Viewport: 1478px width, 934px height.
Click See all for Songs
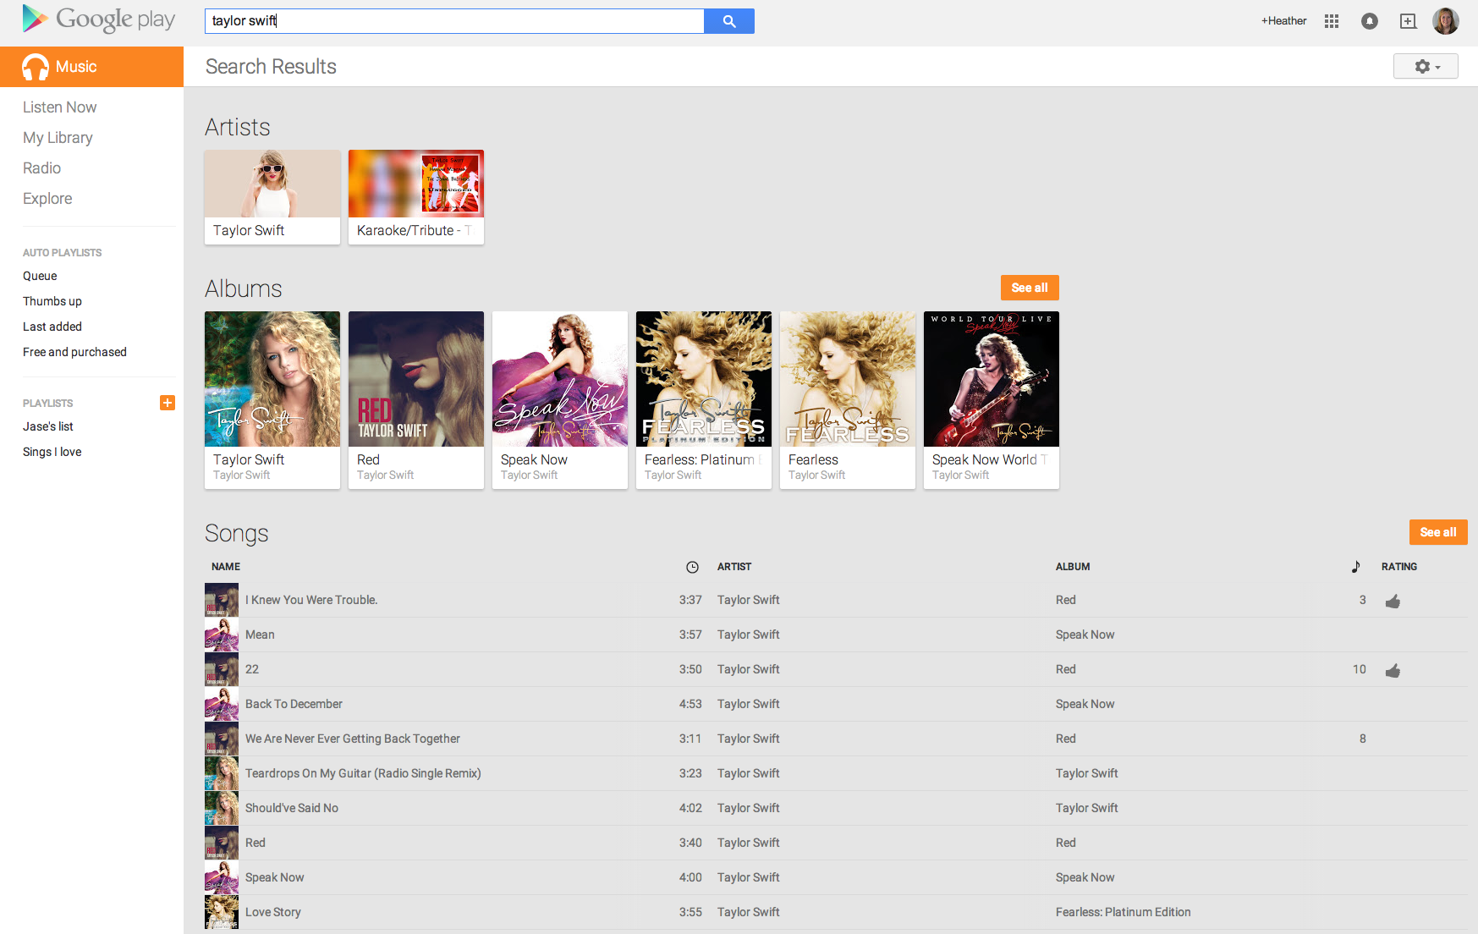[1437, 532]
